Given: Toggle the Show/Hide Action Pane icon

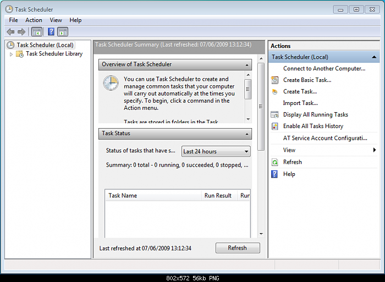Looking at the screenshot, I should click(63, 32).
